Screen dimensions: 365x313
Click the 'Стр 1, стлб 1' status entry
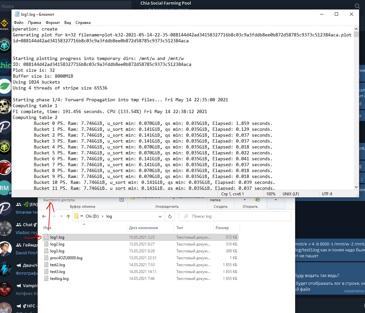[x=232, y=194]
